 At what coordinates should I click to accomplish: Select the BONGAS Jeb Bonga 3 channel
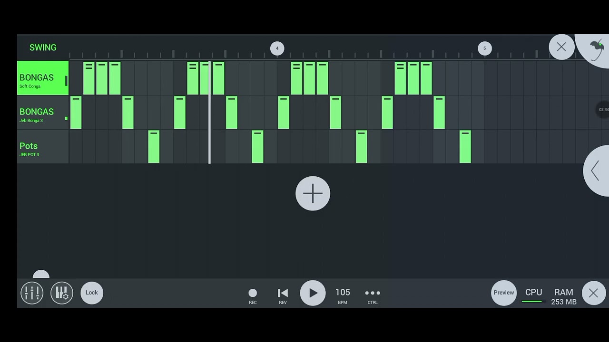click(x=43, y=113)
